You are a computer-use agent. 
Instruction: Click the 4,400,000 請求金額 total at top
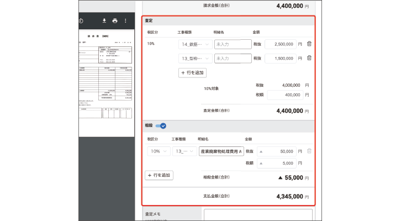click(290, 6)
